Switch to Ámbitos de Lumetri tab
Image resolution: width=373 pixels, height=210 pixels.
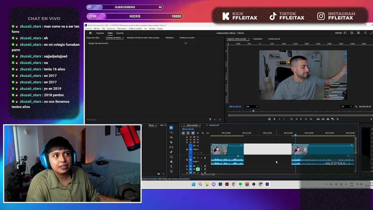click(x=187, y=38)
